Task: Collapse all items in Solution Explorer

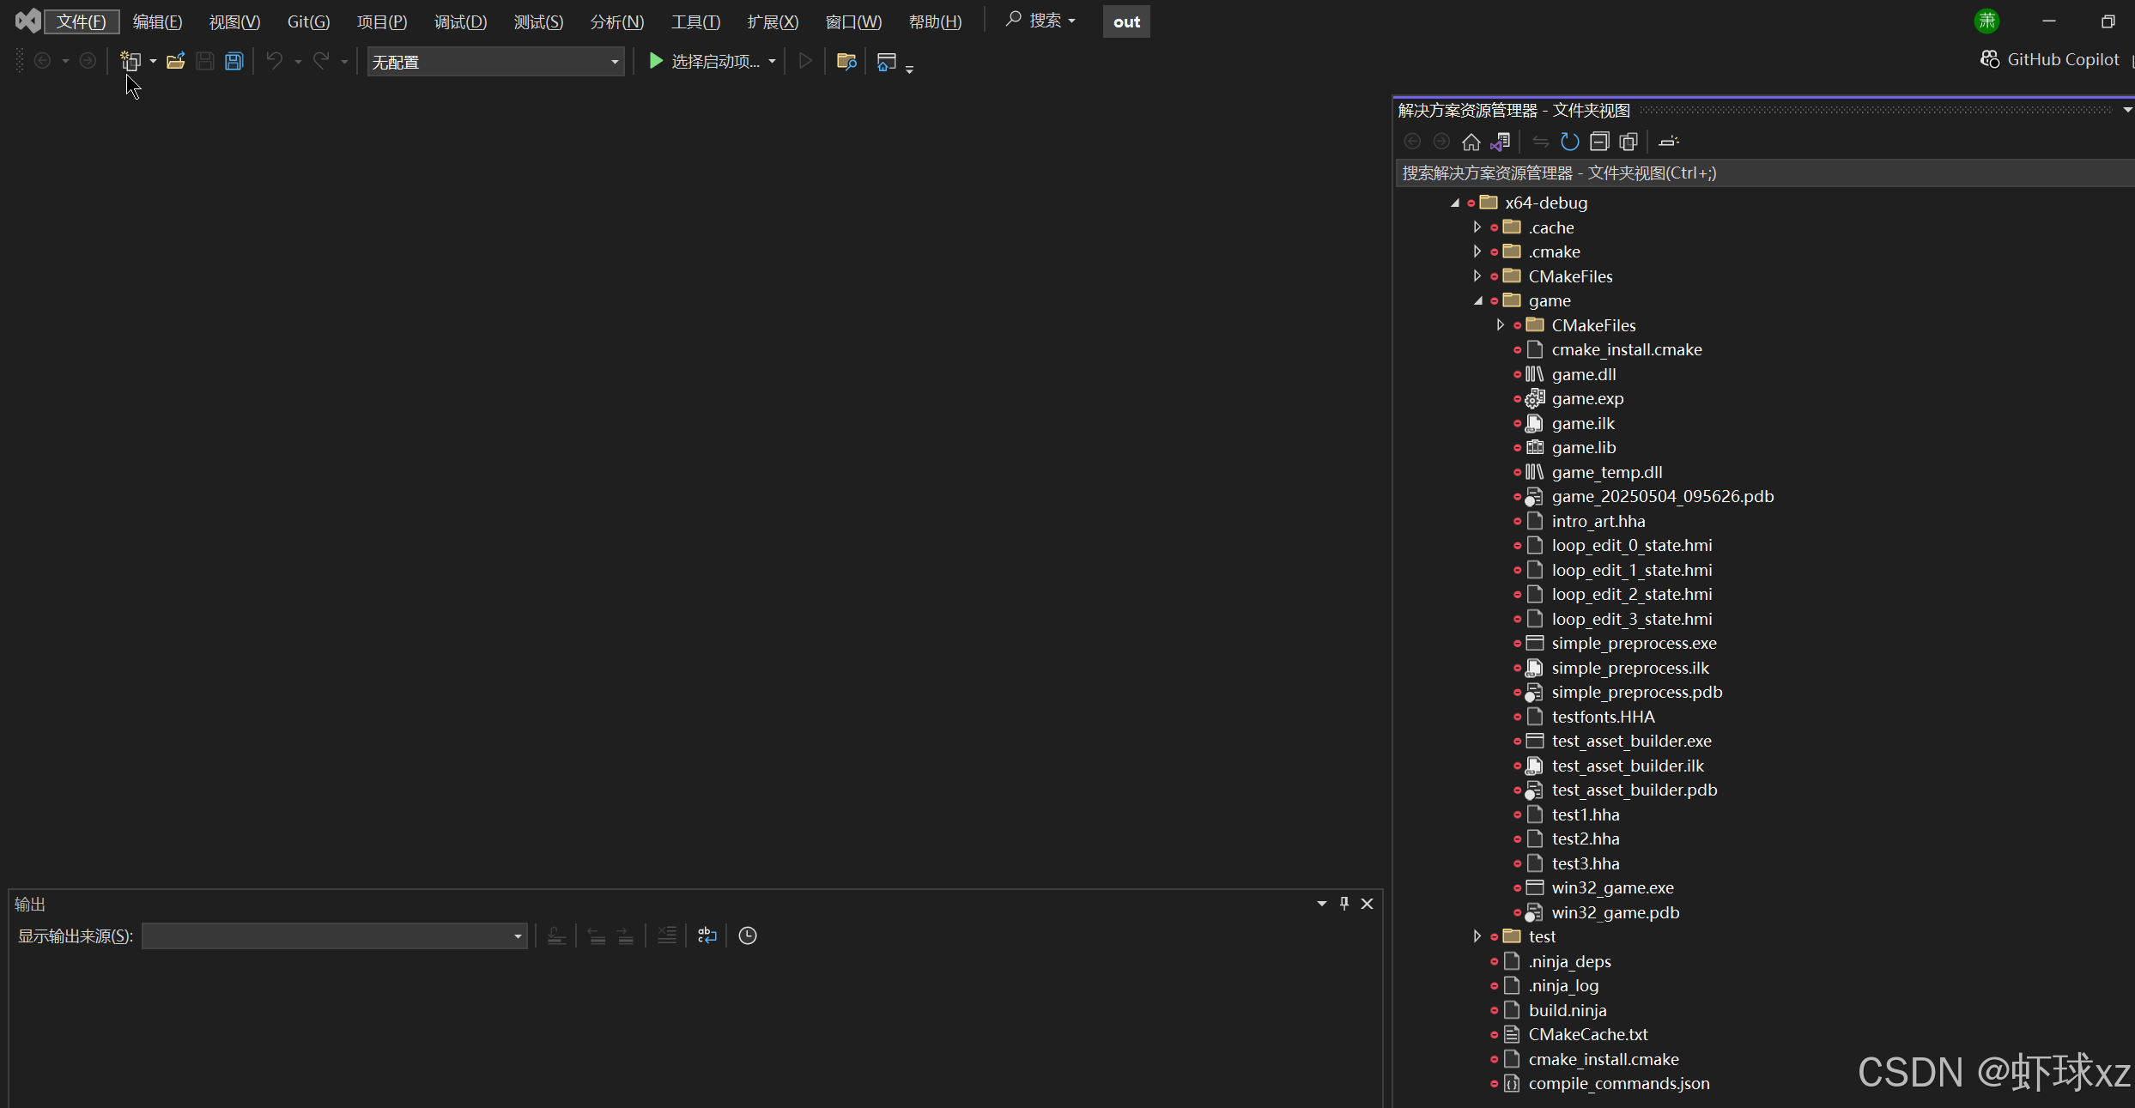Action: [x=1598, y=142]
